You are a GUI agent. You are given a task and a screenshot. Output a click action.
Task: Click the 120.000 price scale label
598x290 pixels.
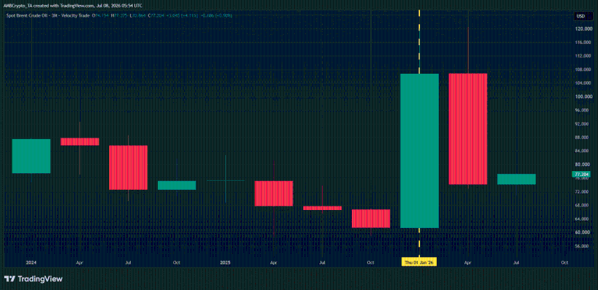[582, 29]
